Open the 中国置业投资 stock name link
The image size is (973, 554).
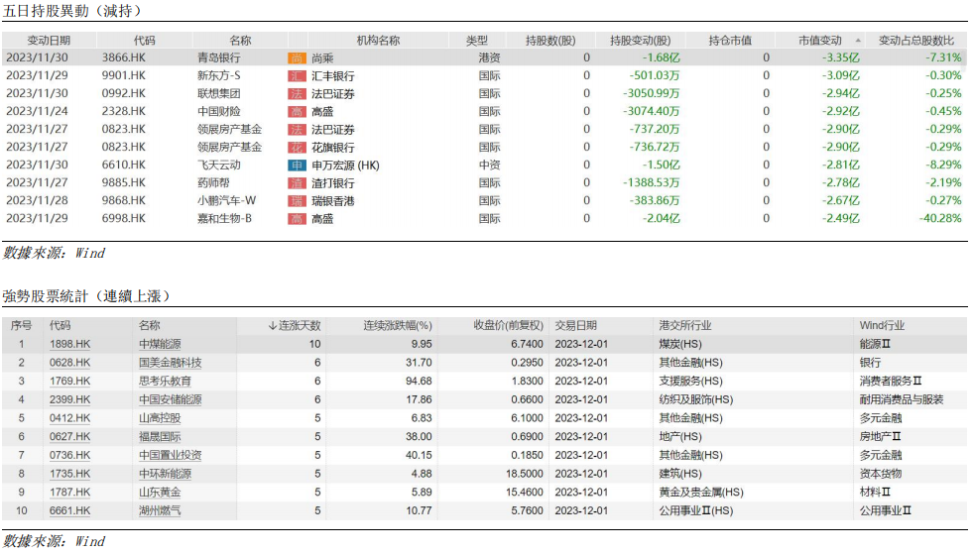point(171,456)
